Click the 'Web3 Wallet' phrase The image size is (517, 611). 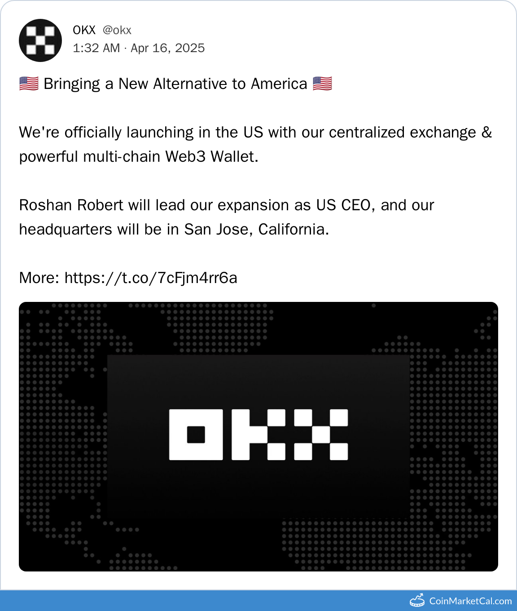(x=211, y=157)
